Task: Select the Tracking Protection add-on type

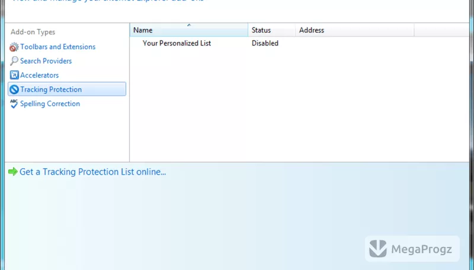Action: click(x=67, y=89)
